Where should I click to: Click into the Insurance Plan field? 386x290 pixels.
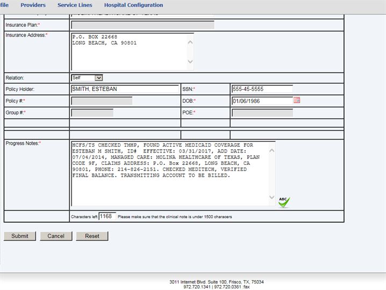point(142,25)
